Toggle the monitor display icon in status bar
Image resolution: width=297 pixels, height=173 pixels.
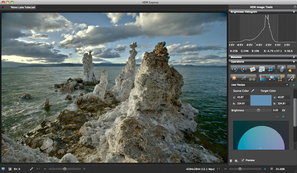3,169
